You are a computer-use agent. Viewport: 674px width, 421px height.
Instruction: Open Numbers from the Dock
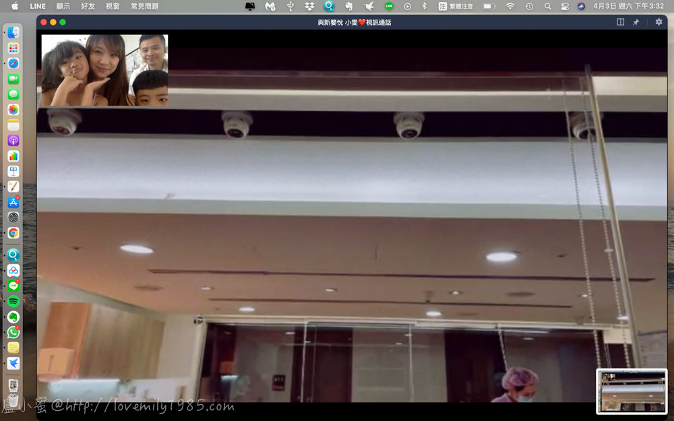[13, 156]
